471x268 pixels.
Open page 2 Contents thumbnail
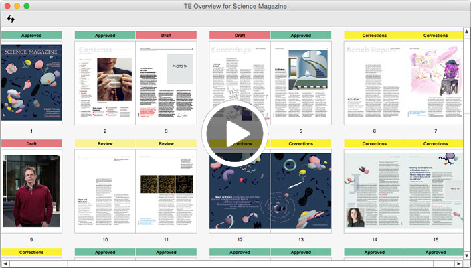pyautogui.click(x=105, y=82)
